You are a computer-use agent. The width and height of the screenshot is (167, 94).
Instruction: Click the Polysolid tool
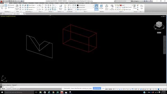point(11,5)
